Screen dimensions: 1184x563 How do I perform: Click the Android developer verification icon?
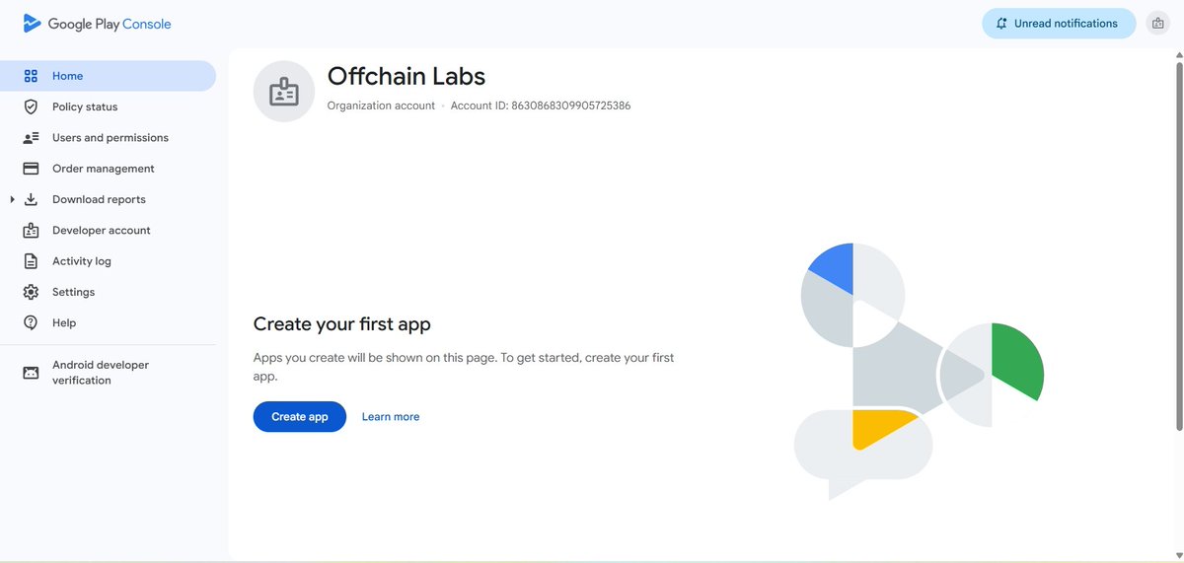tap(31, 373)
